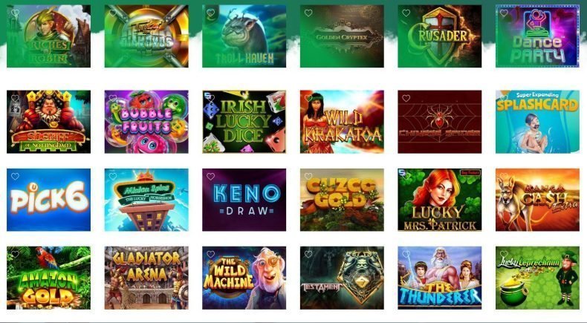Toggle heart on The Wild Machine tile
Image resolution: width=587 pixels, height=323 pixels.
tap(211, 254)
